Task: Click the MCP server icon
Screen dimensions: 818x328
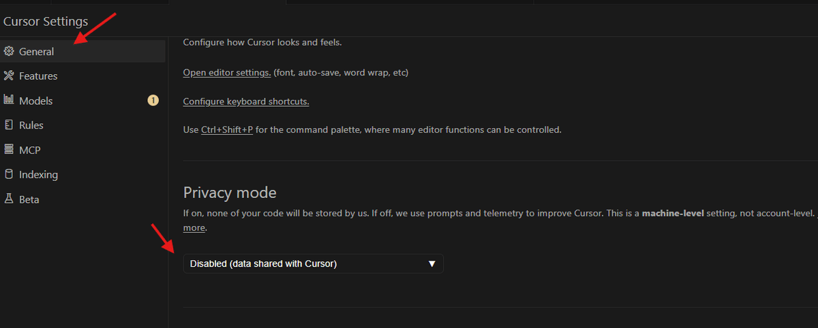Action: tap(9, 150)
